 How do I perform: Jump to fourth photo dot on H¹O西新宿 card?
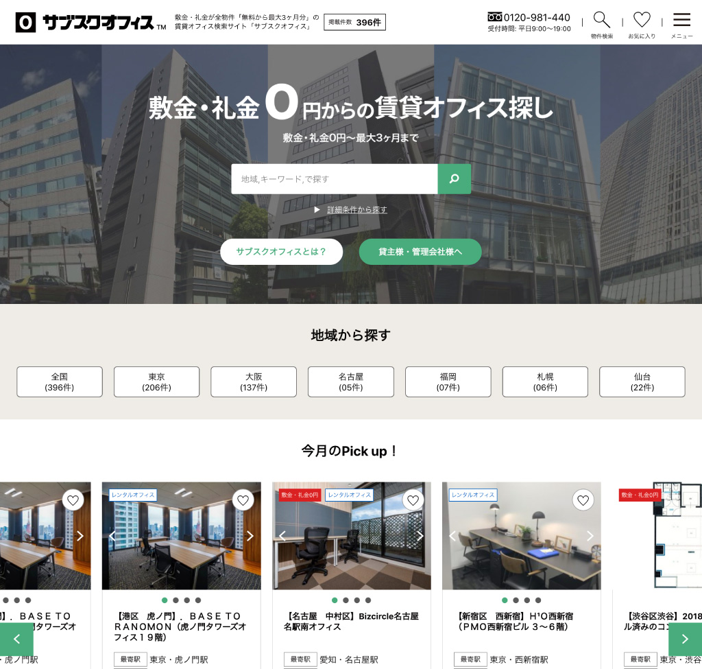(538, 600)
